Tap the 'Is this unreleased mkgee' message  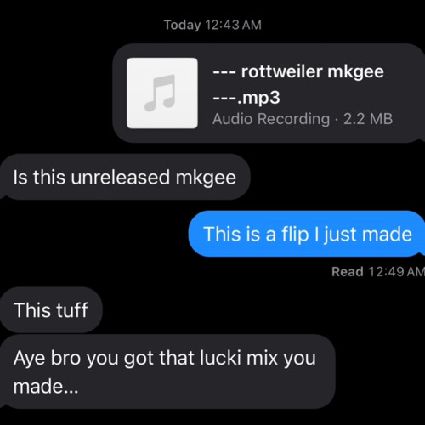click(125, 177)
